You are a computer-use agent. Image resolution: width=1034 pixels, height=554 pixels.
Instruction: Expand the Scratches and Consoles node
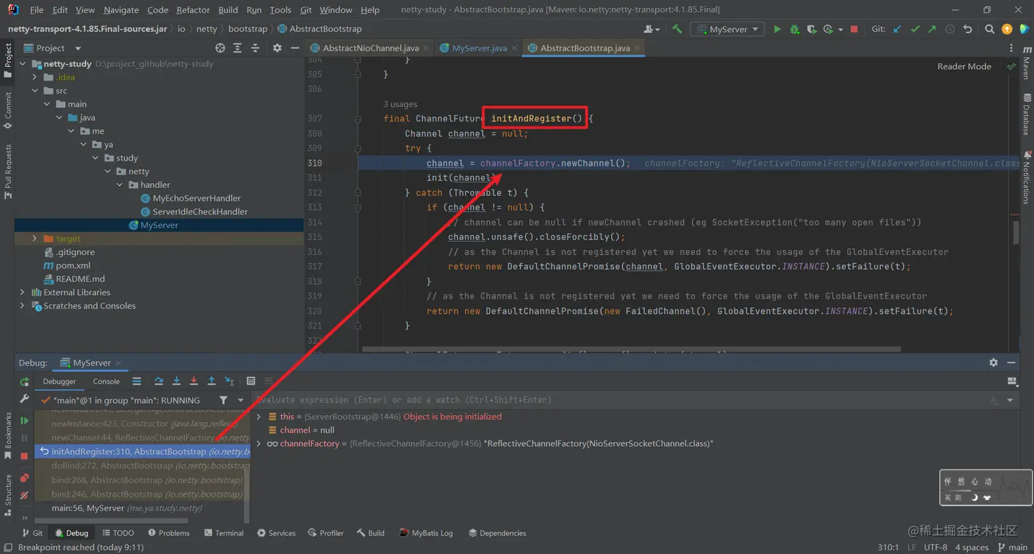coord(23,306)
